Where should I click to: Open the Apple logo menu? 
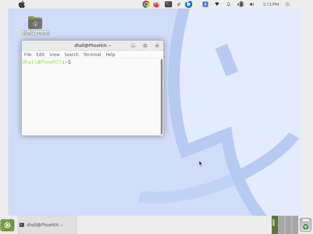pyautogui.click(x=22, y=4)
